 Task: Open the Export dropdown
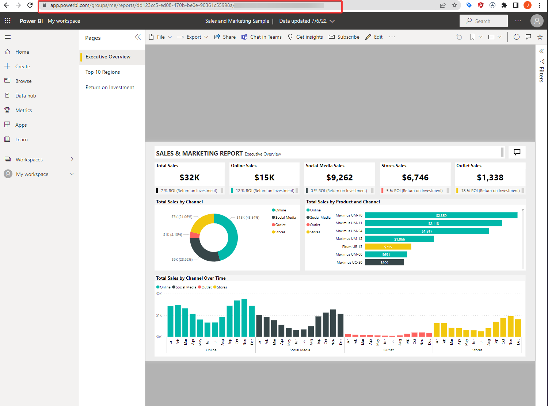[x=193, y=37]
